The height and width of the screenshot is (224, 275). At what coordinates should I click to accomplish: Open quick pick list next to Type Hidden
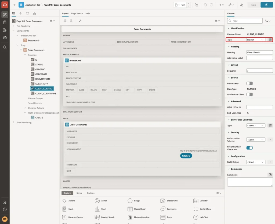[270, 40]
